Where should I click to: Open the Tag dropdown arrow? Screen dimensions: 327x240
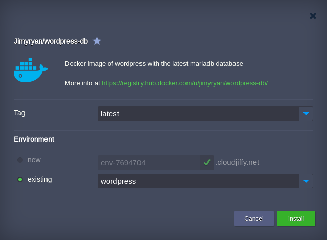click(306, 114)
